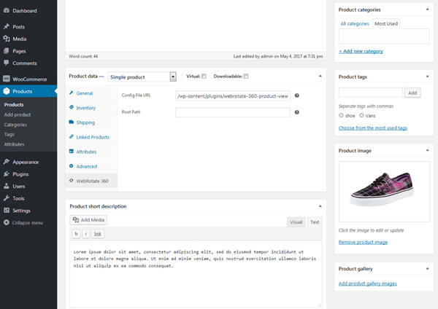Click the Dashboard icon in sidebar
This screenshot has width=438, height=309.
point(7,11)
